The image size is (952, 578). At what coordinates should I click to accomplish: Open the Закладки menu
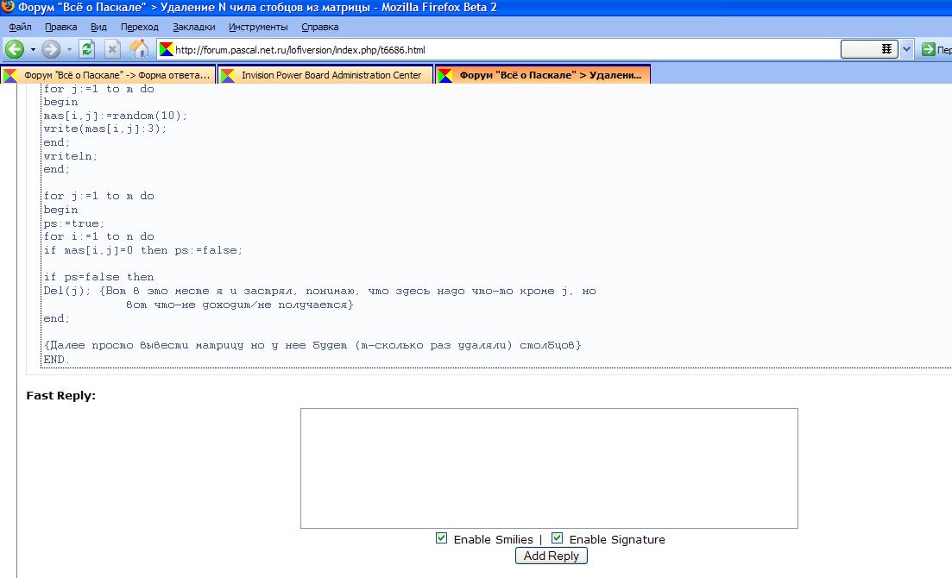[194, 27]
